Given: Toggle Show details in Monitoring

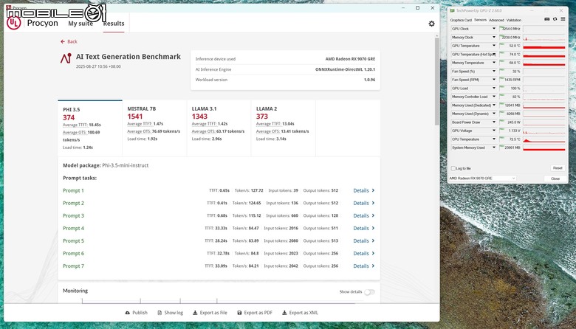Looking at the screenshot, I should pyautogui.click(x=369, y=292).
